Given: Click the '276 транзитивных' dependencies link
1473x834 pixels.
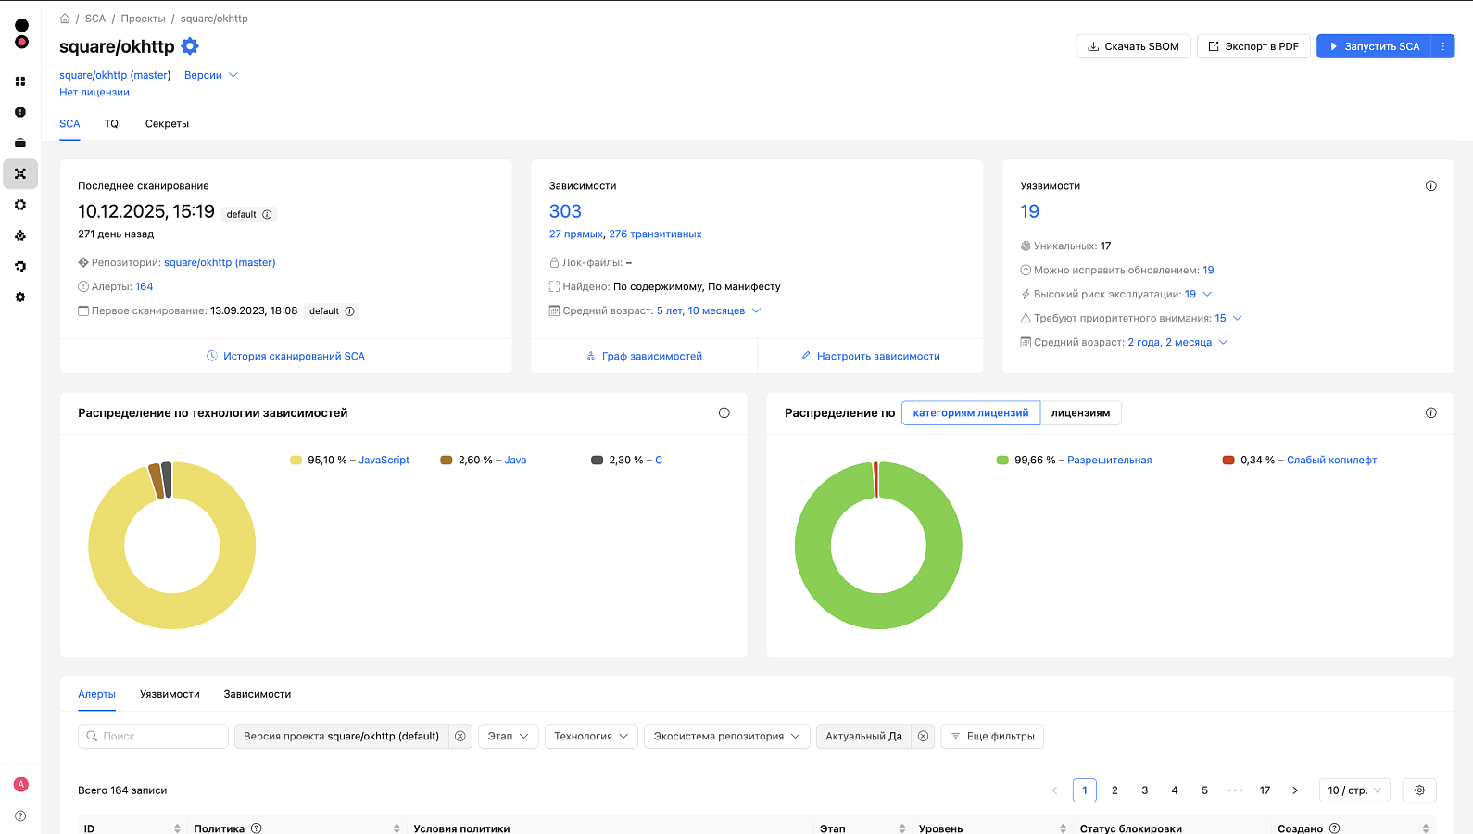Looking at the screenshot, I should pyautogui.click(x=655, y=234).
